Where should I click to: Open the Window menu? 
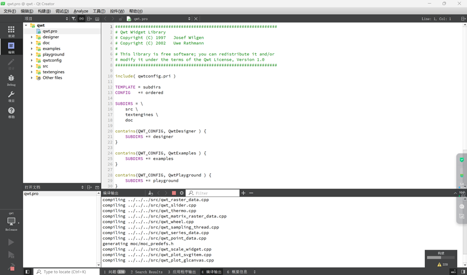pyautogui.click(x=117, y=11)
